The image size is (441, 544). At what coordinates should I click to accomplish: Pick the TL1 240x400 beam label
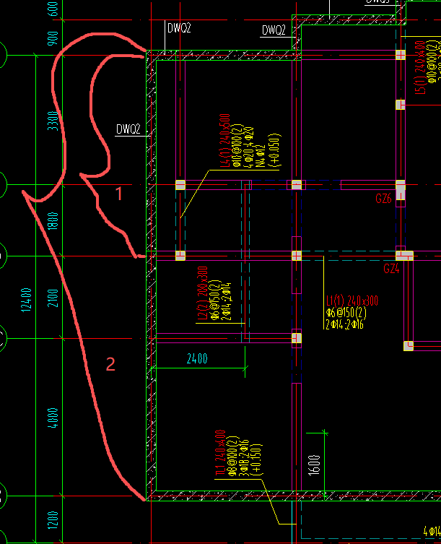pos(221,454)
